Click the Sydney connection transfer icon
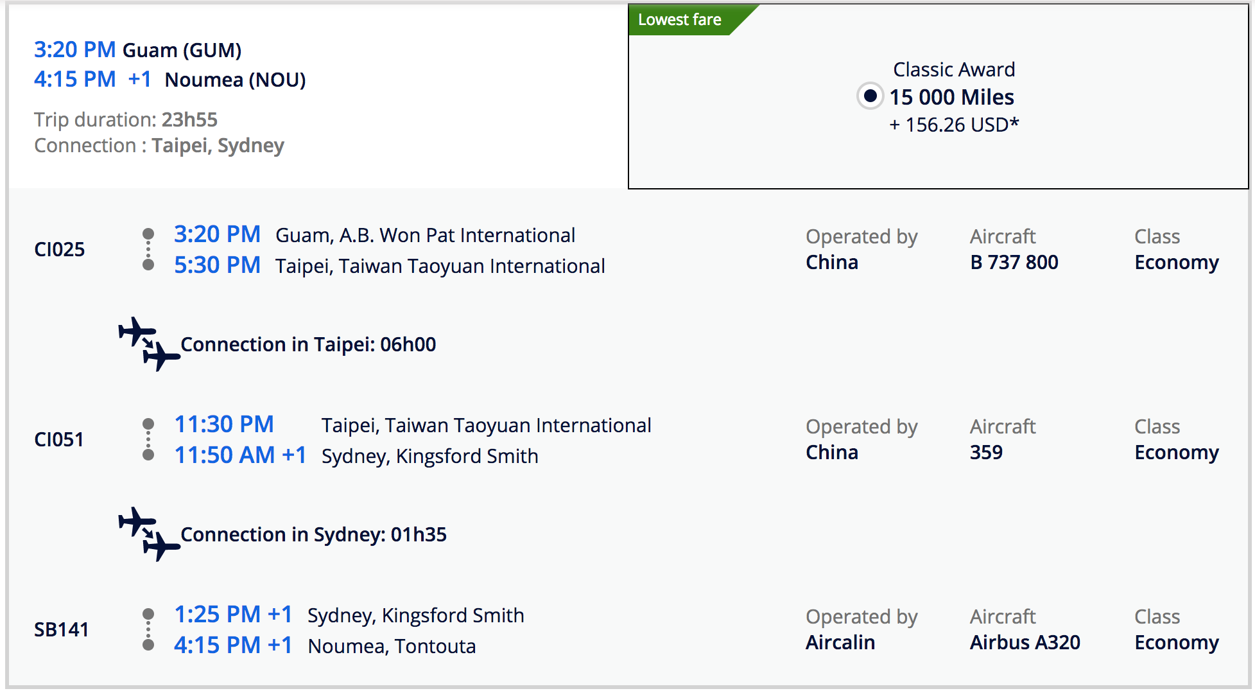The image size is (1255, 691). coord(148,534)
